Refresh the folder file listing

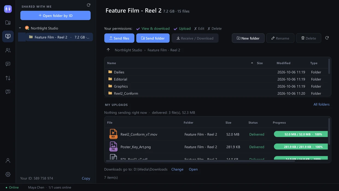tap(327, 38)
